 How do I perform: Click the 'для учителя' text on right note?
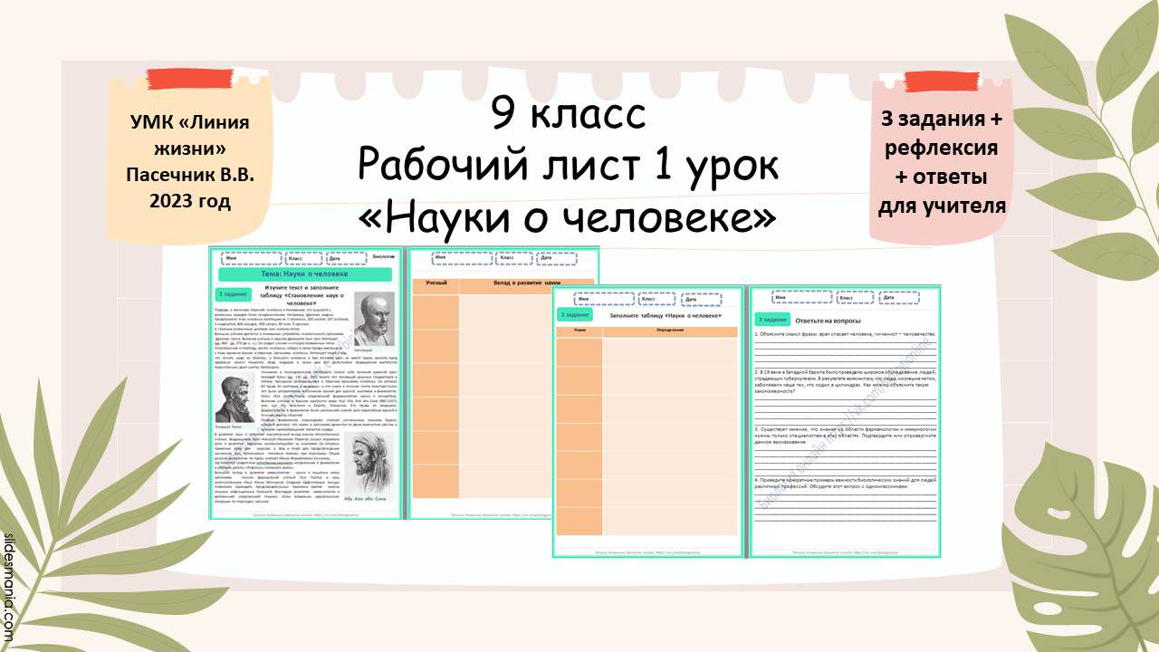(x=943, y=205)
